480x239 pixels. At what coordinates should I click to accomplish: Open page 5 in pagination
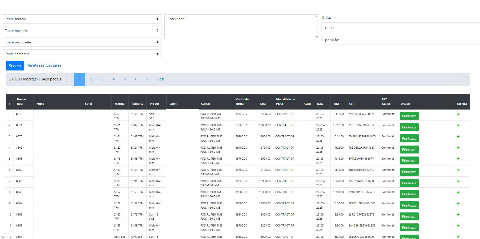pos(125,79)
